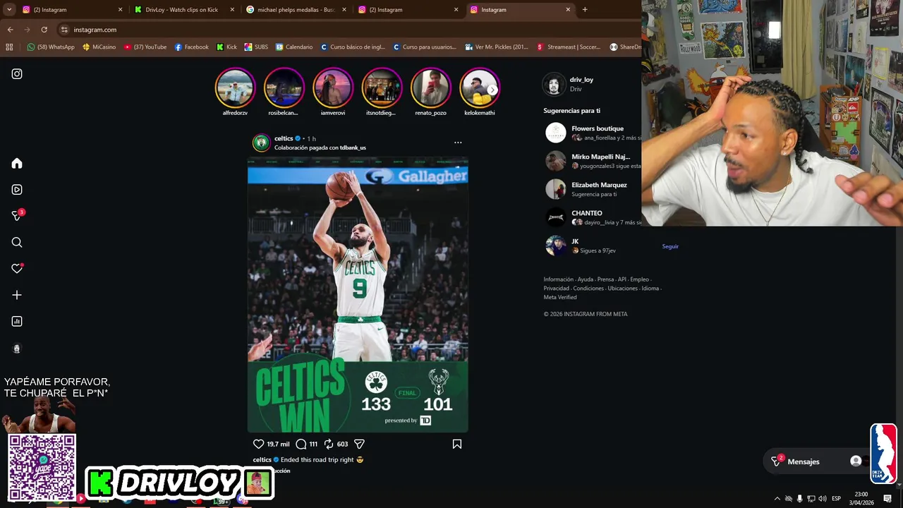View iamverovi's story
Image resolution: width=903 pixels, height=508 pixels.
(x=333, y=87)
